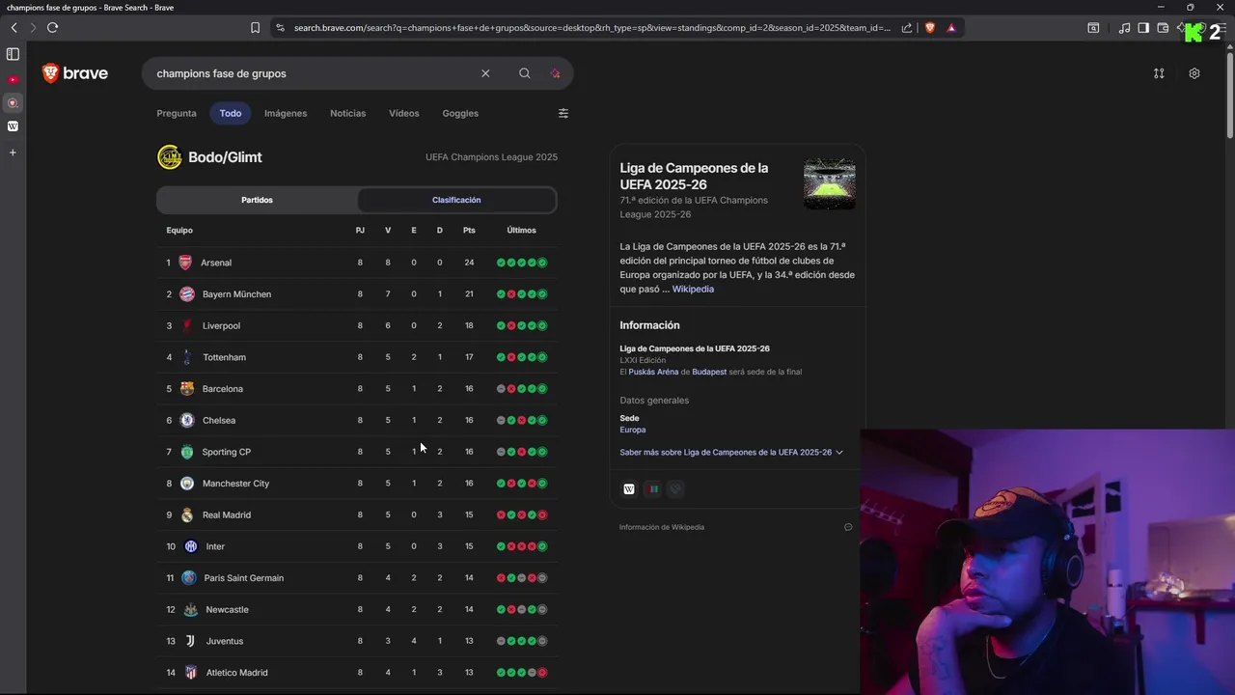
Task: Submit search using magnifier icon
Action: coord(525,73)
